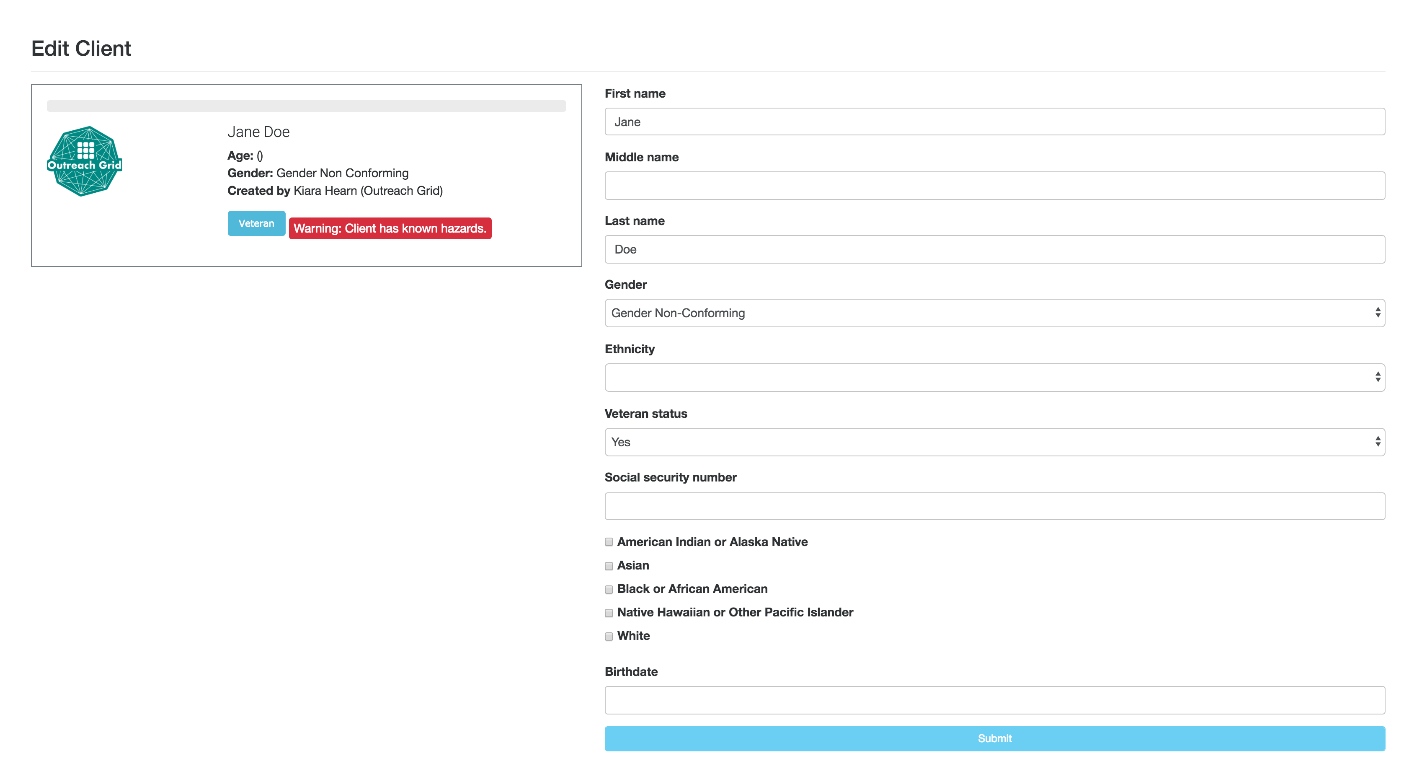1409x761 pixels.
Task: Click the Veteran badge
Action: click(256, 223)
